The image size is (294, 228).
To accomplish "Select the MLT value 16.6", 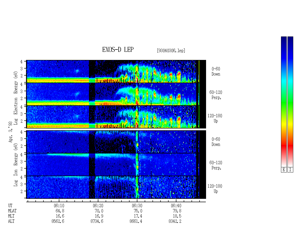I will tap(60, 216).
